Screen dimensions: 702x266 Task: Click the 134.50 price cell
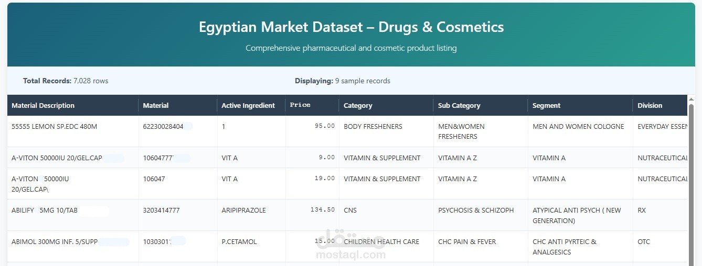tap(323, 210)
